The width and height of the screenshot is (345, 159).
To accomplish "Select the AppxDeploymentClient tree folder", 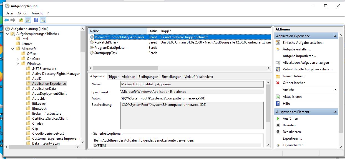I will tap(49, 94).
